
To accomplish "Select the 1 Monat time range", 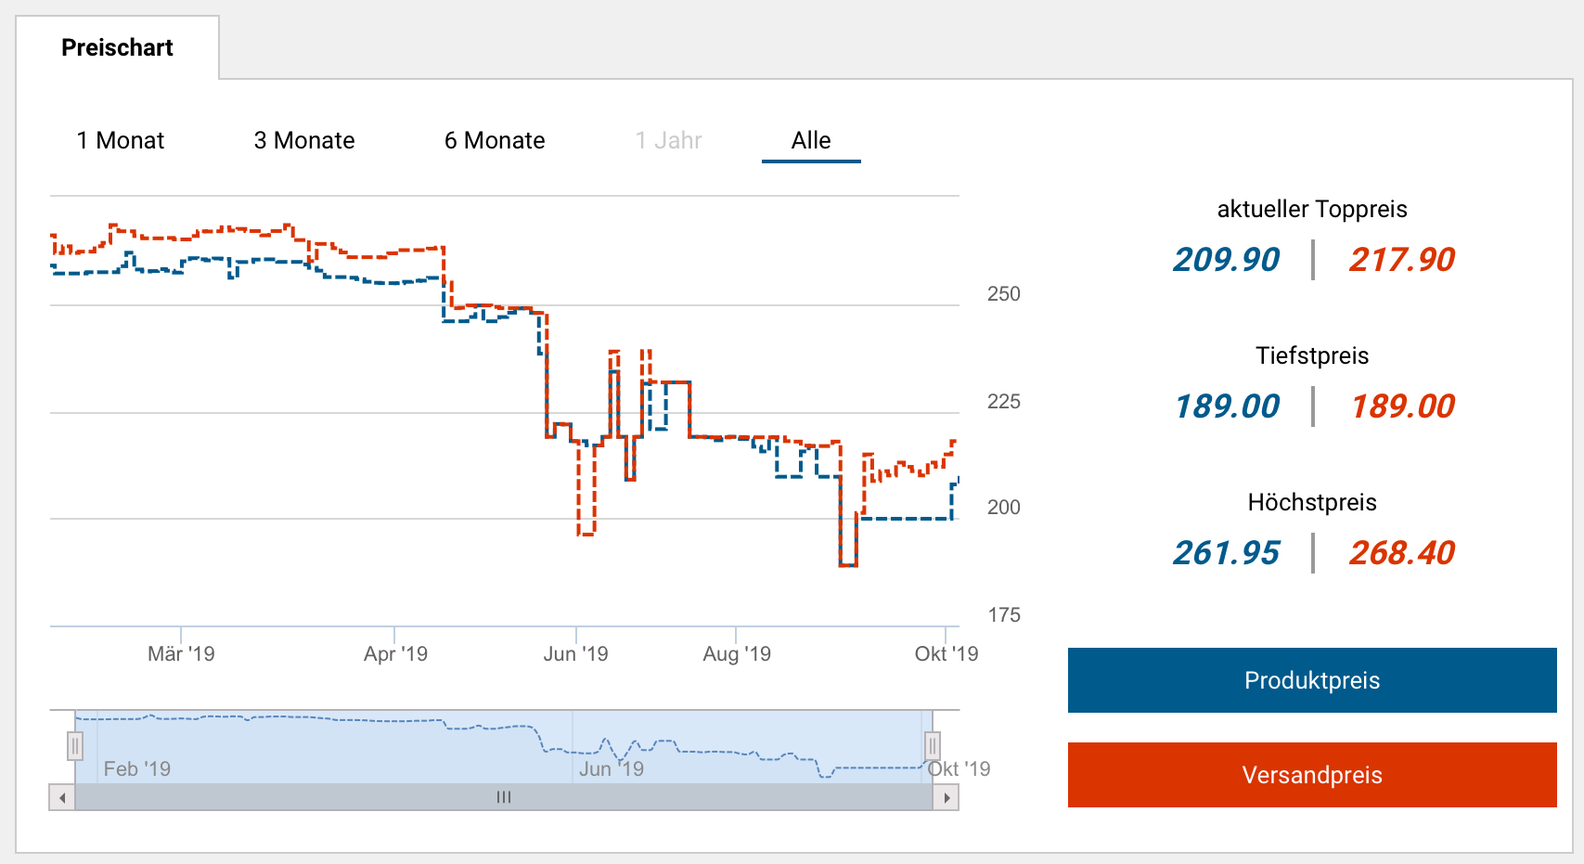I will point(121,140).
